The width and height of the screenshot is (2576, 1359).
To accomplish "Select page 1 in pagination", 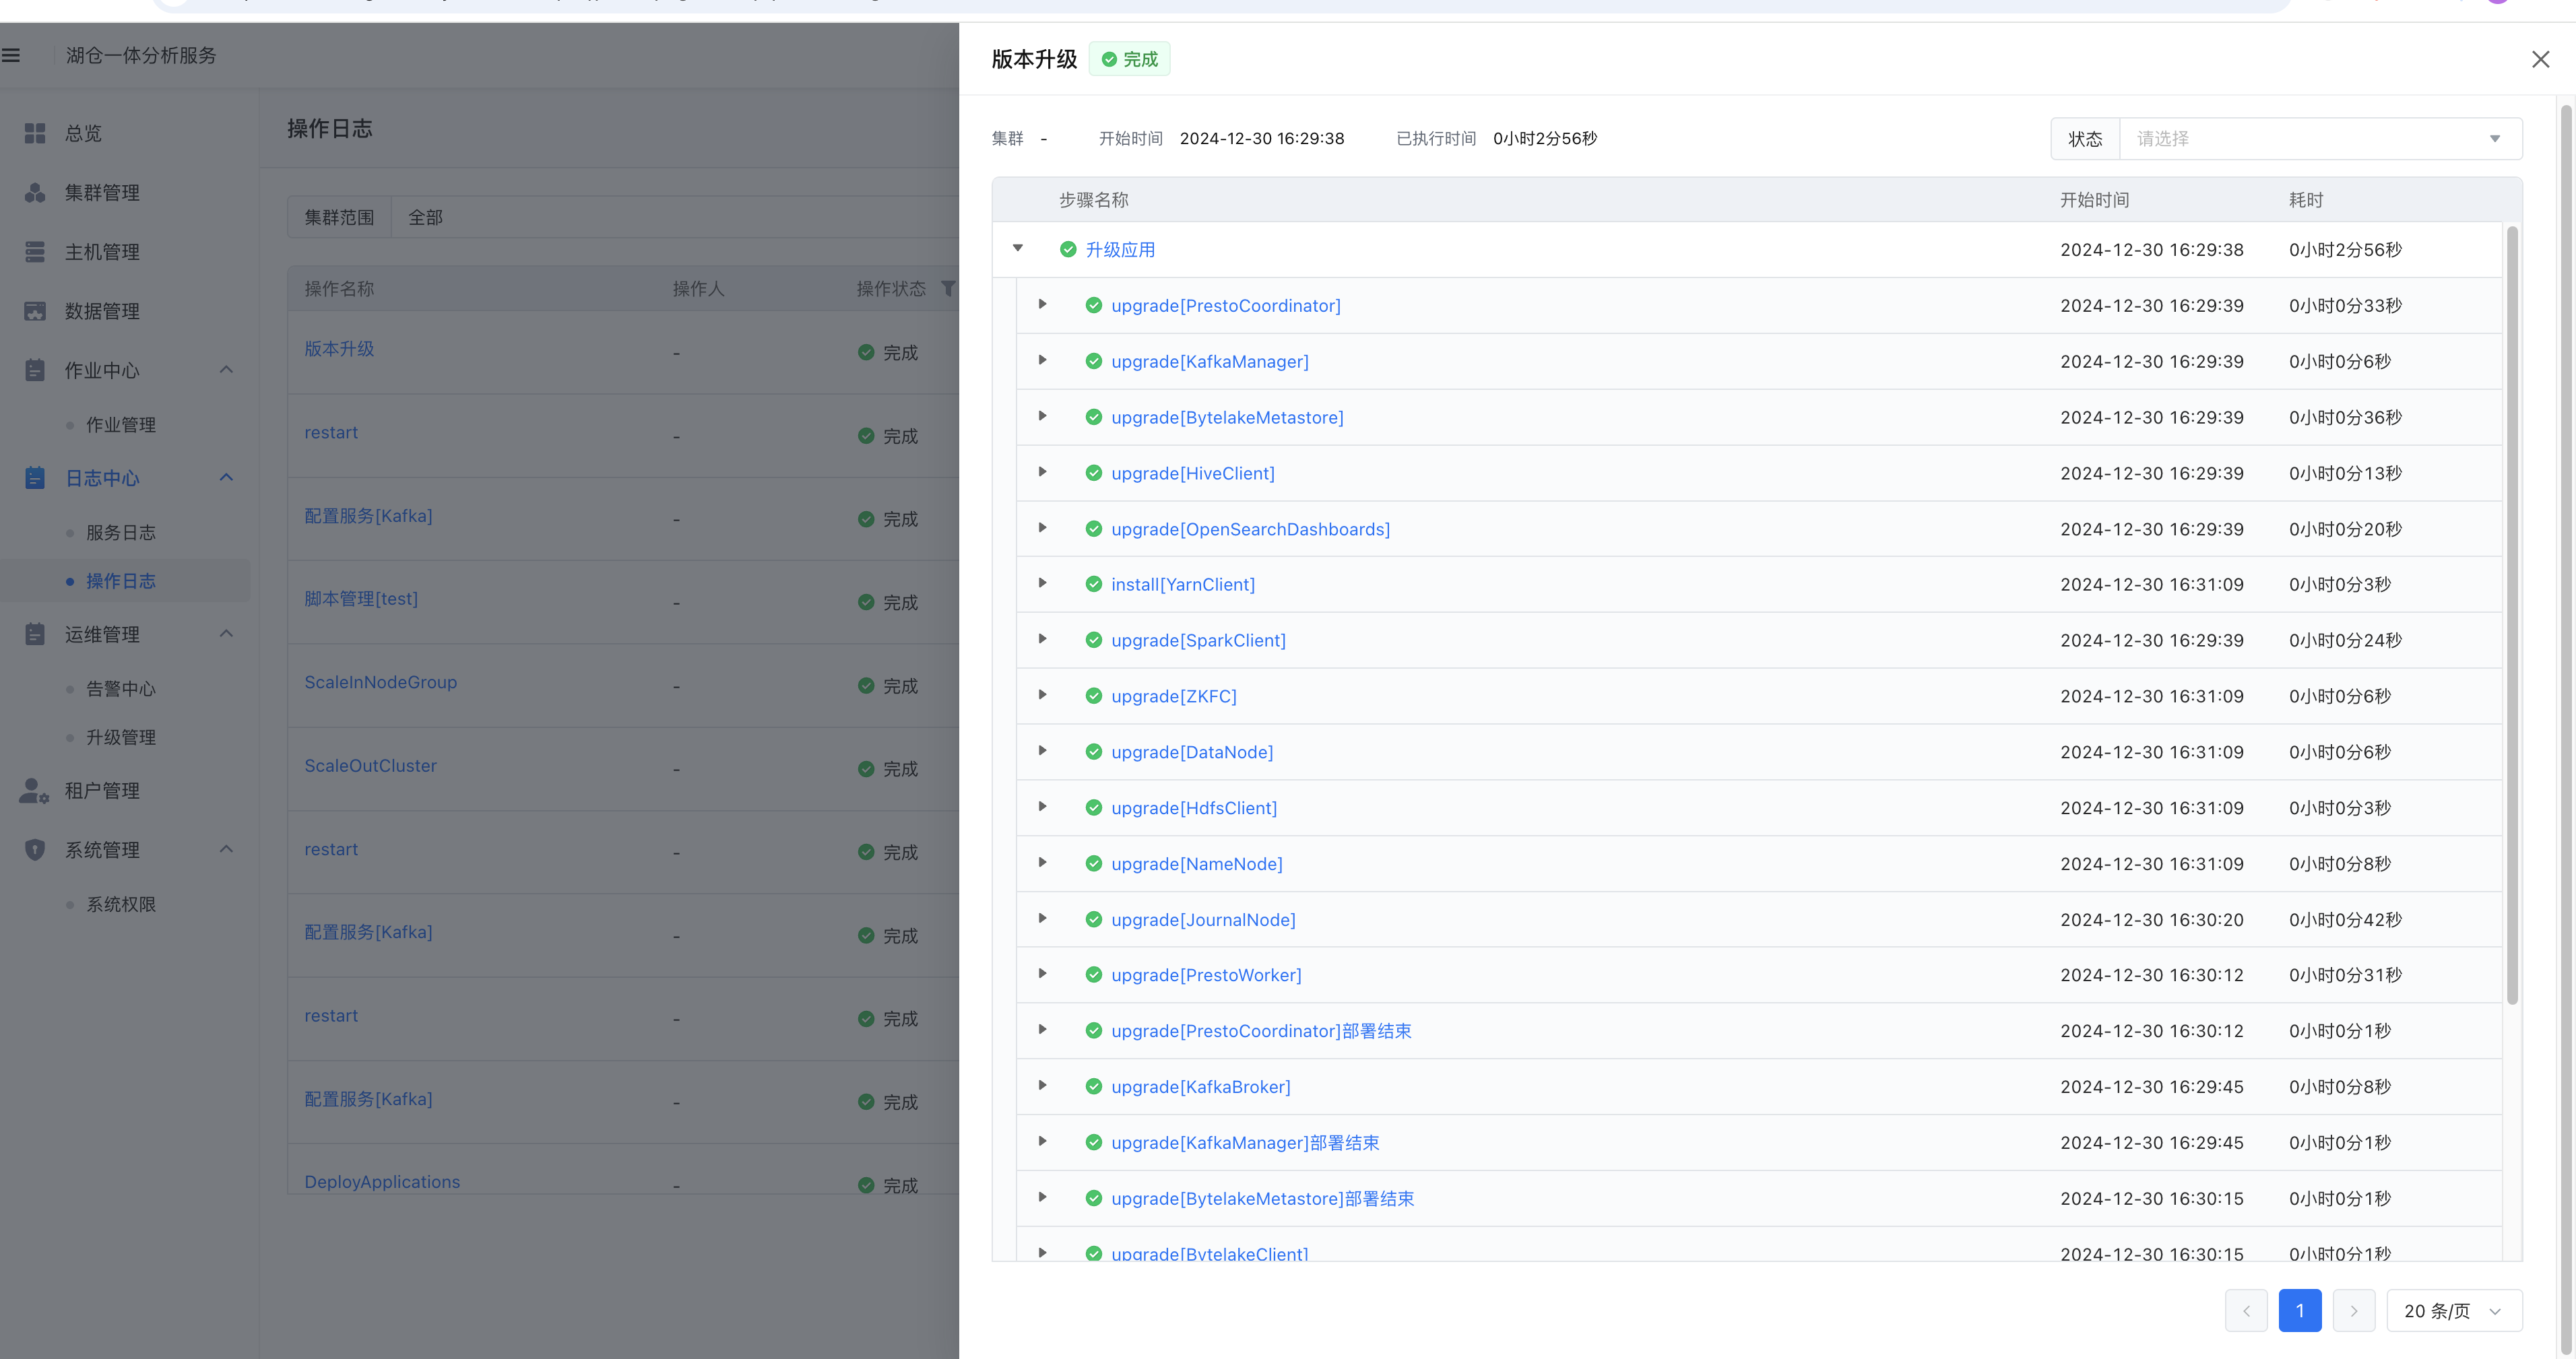I will (x=2300, y=1311).
